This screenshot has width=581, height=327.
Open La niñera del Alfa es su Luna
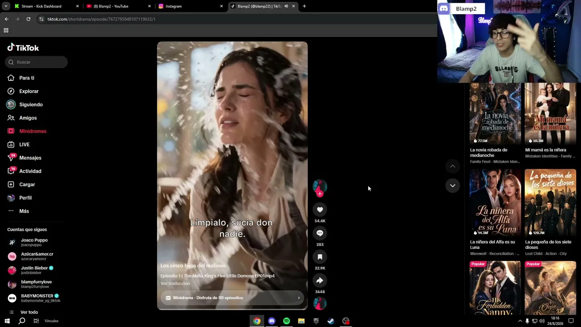click(495, 203)
